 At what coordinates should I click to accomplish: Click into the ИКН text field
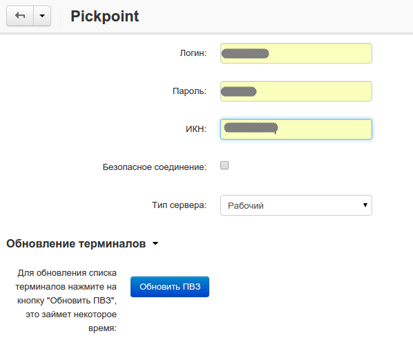tap(296, 129)
